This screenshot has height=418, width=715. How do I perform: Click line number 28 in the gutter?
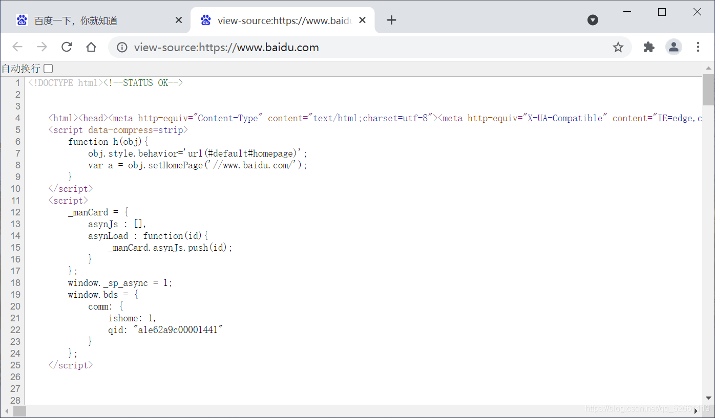coord(15,400)
